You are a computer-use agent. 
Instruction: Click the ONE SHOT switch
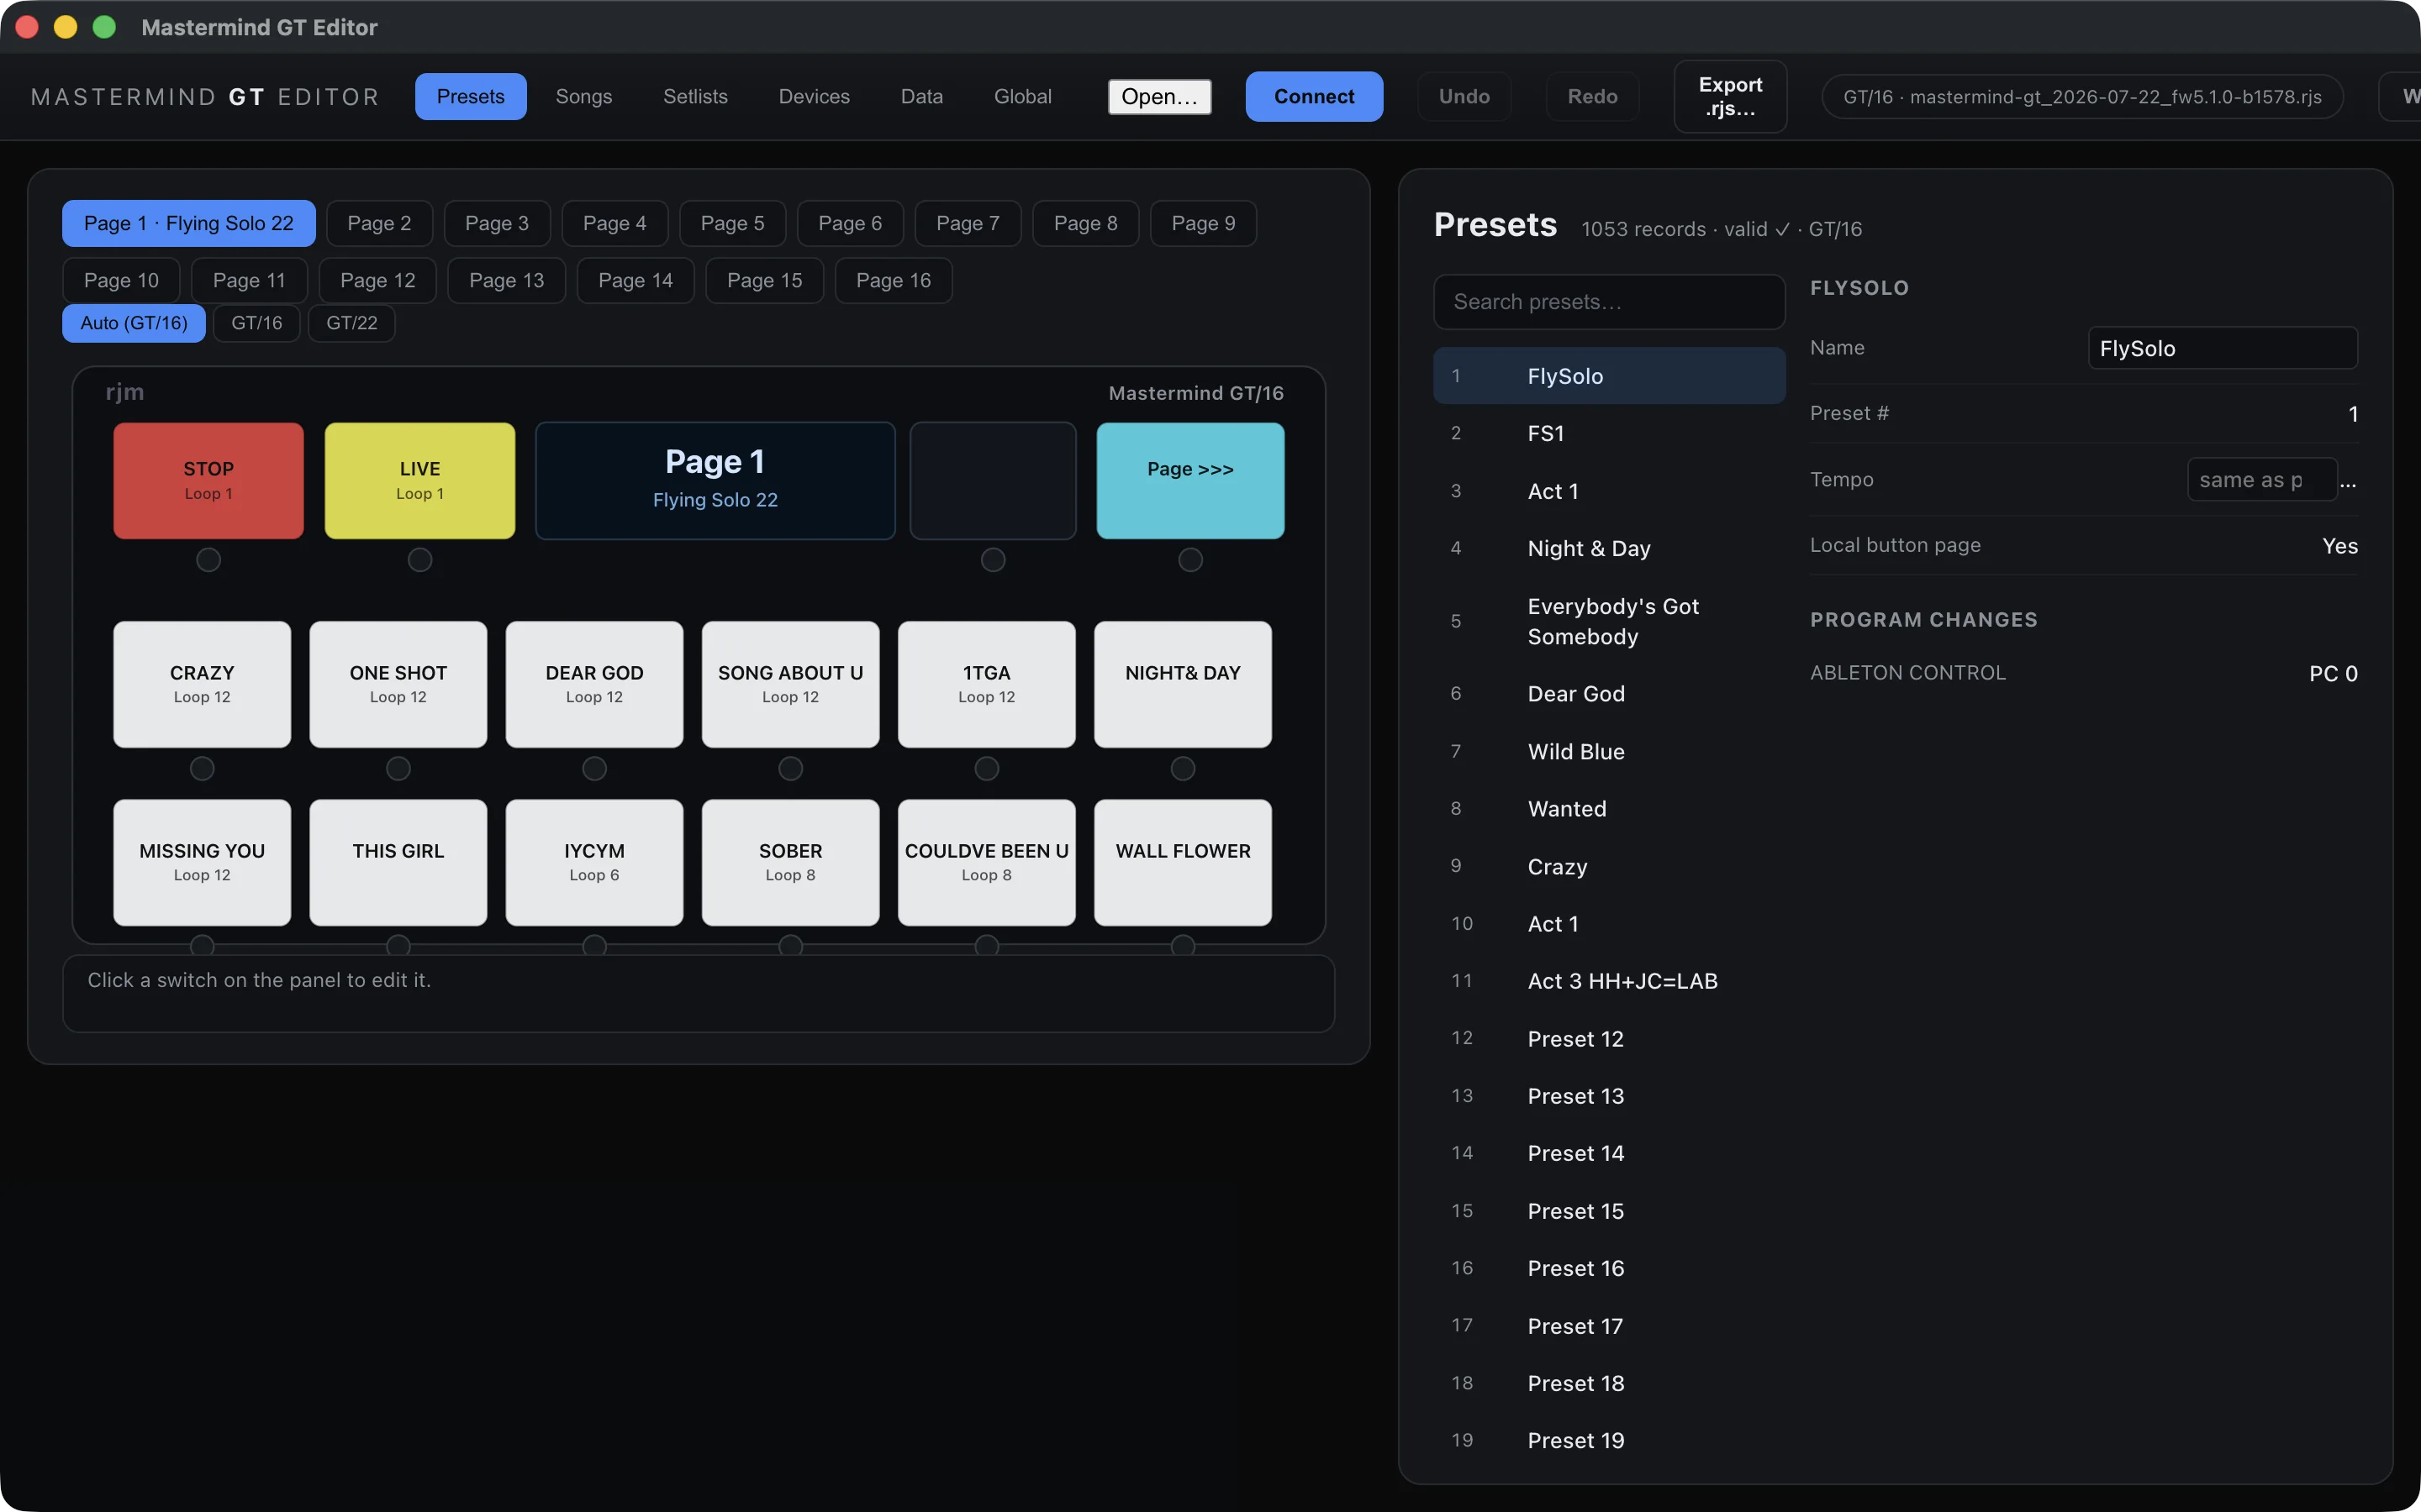point(398,684)
